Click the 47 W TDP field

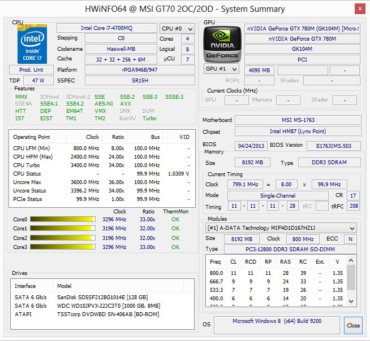pos(38,80)
